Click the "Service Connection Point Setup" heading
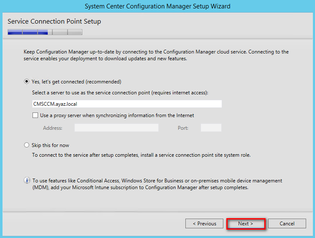The width and height of the screenshot is (315, 238). pyautogui.click(x=54, y=21)
